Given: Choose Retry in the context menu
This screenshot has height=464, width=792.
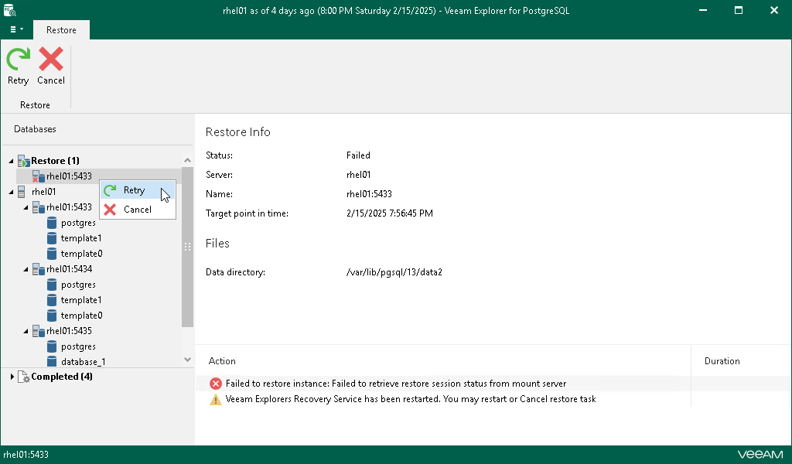Looking at the screenshot, I should click(138, 190).
